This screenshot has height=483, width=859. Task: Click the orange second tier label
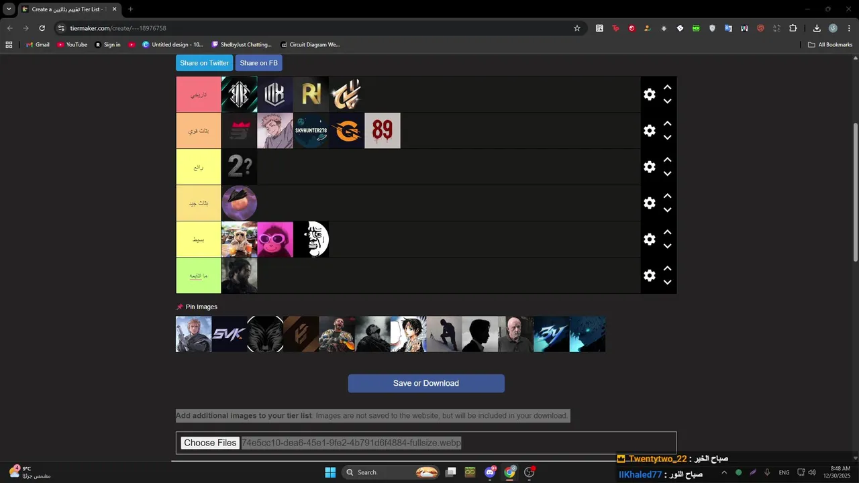(199, 131)
